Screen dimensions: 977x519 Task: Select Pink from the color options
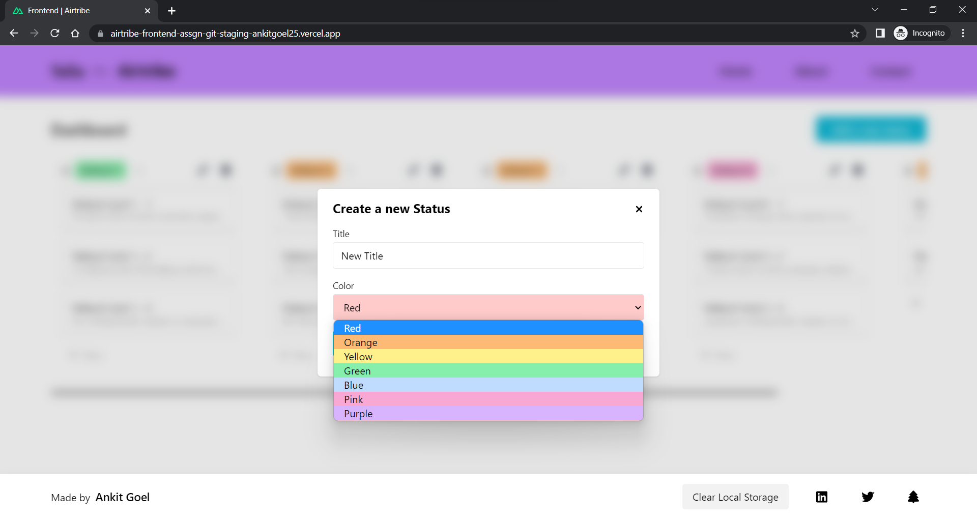point(488,399)
